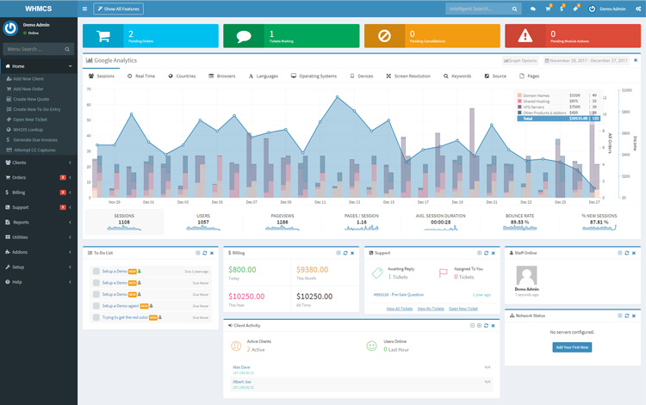The image size is (646, 405).
Task: Open the shopping cart notifications icon
Action: coord(547,9)
